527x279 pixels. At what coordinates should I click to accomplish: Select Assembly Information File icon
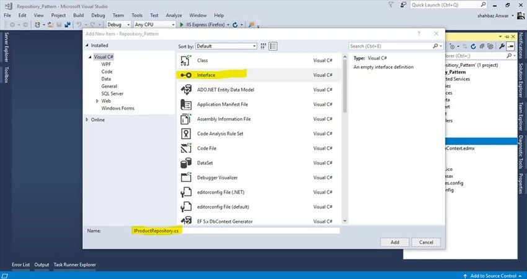(x=186, y=119)
